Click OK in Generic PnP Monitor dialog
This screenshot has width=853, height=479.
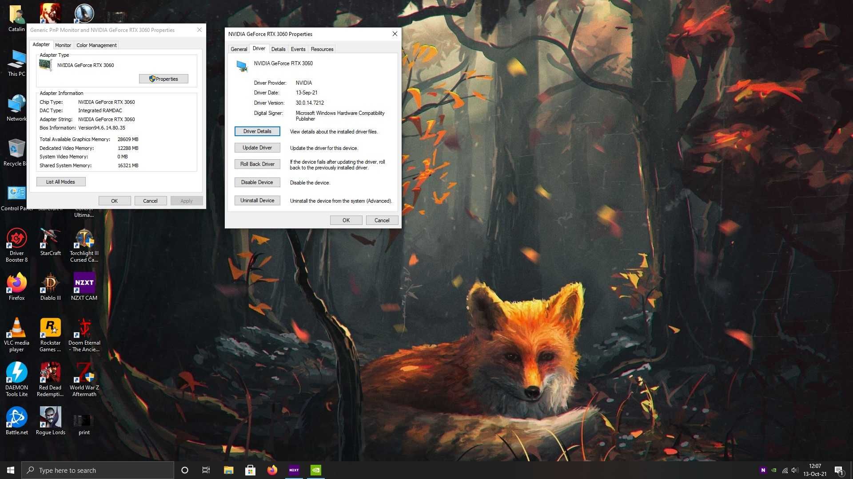[115, 201]
